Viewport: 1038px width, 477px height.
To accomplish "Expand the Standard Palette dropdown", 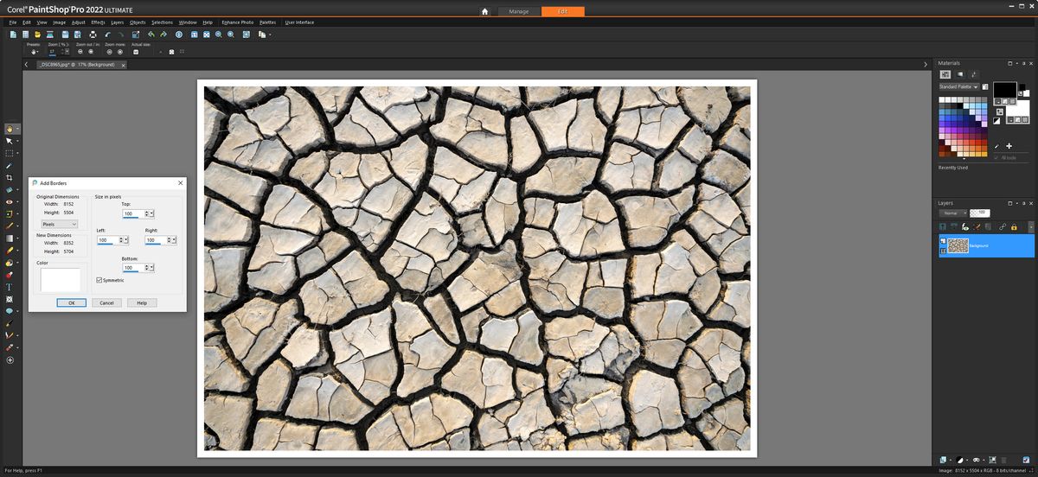I will tap(959, 86).
